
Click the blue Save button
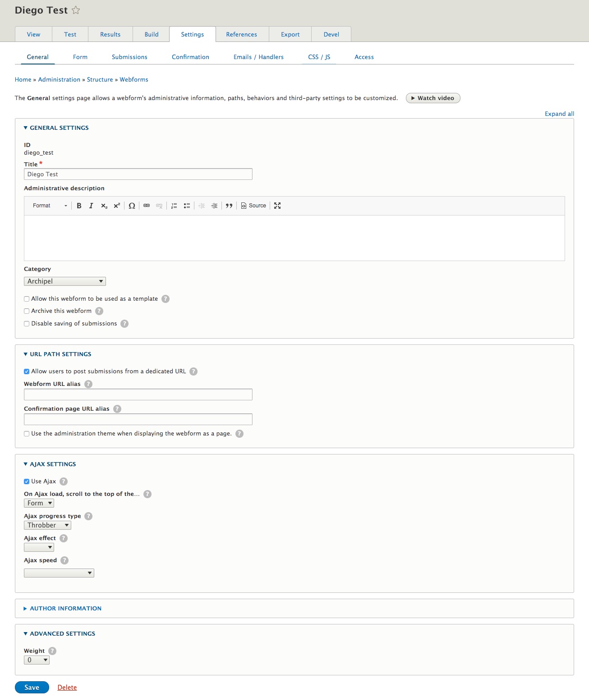(x=32, y=688)
